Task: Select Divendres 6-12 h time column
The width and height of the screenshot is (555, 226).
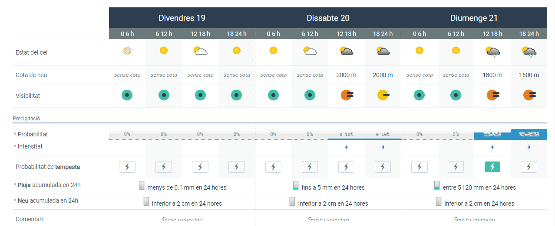Action: 164,34
